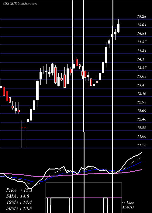The image size is (152, 213).
Task: Click the 'USA XHR bullkhan.com' chart title
Action: pyautogui.click(x=20, y=4)
